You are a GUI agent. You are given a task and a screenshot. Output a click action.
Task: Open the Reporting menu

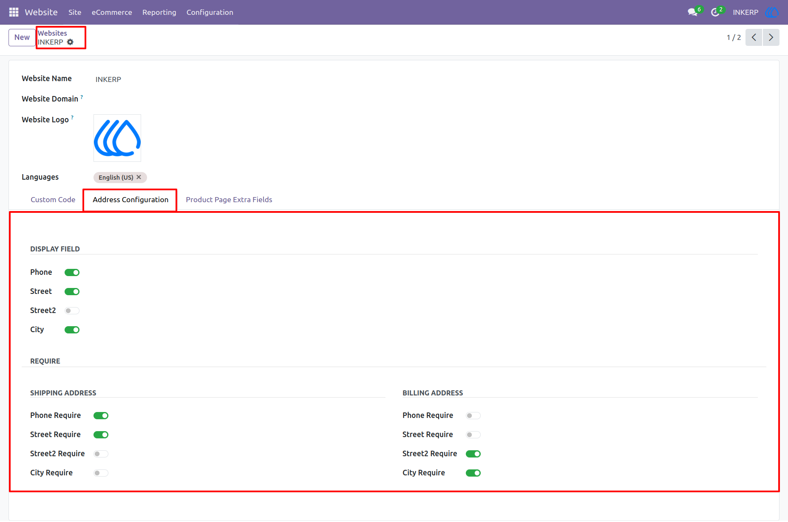[x=159, y=12]
